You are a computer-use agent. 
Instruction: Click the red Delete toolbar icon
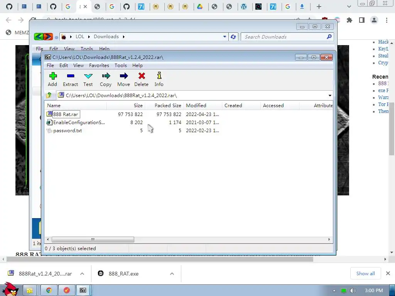(x=141, y=79)
